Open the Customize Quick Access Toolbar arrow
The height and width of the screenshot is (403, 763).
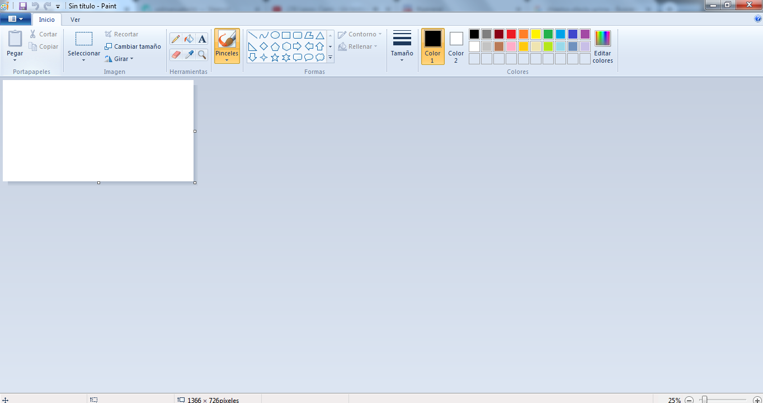58,6
